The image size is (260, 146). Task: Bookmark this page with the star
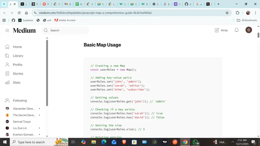(227, 13)
